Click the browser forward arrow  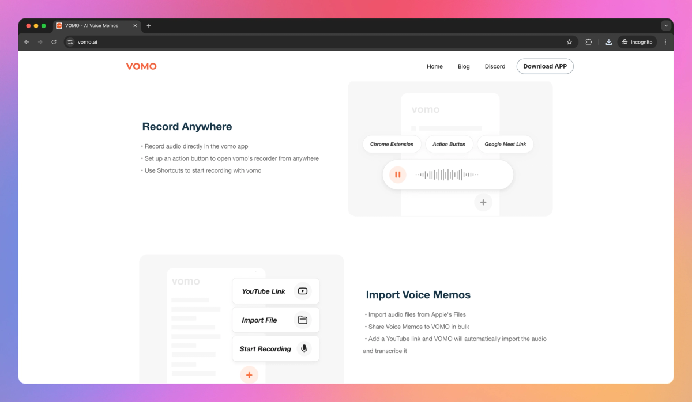click(x=40, y=42)
